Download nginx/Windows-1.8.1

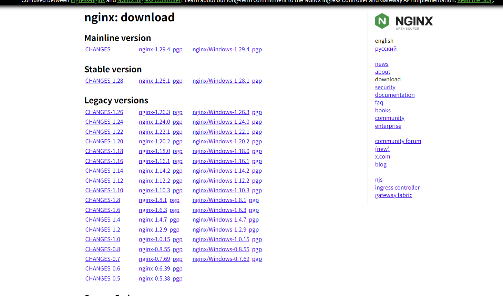(219, 200)
